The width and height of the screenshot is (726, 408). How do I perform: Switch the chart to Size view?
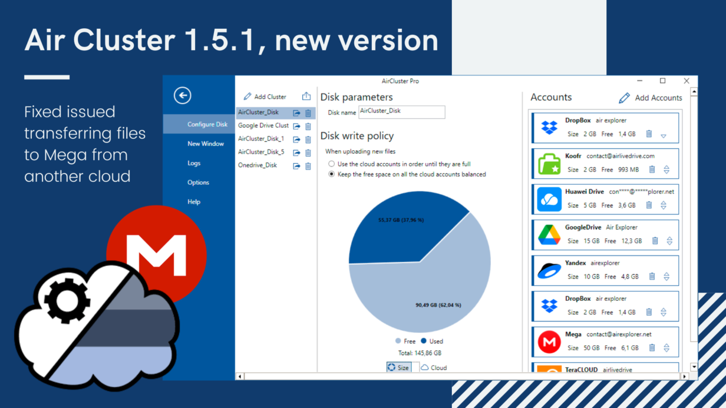(398, 367)
